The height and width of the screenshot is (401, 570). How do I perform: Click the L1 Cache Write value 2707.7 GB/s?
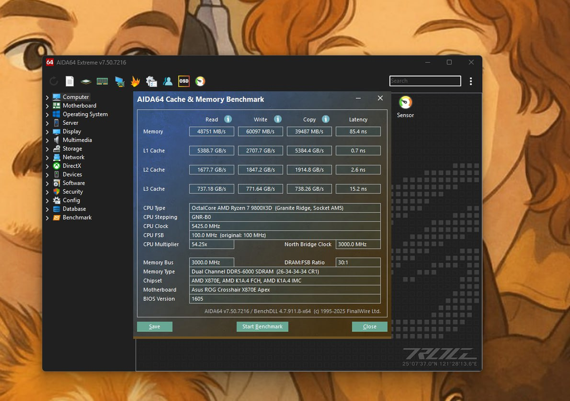tap(260, 150)
